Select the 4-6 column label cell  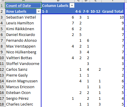(x=78, y=11)
